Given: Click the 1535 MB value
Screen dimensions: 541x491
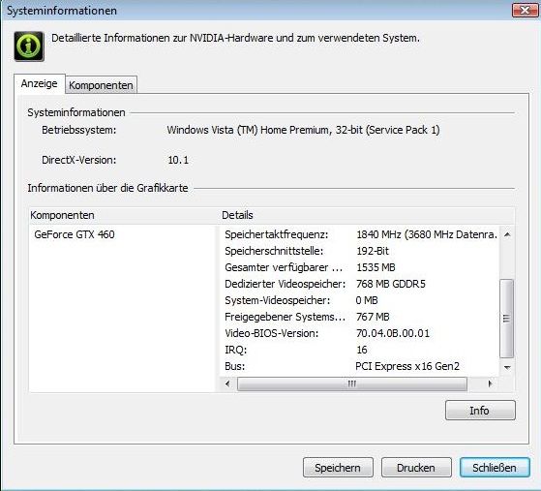Looking at the screenshot, I should (376, 267).
